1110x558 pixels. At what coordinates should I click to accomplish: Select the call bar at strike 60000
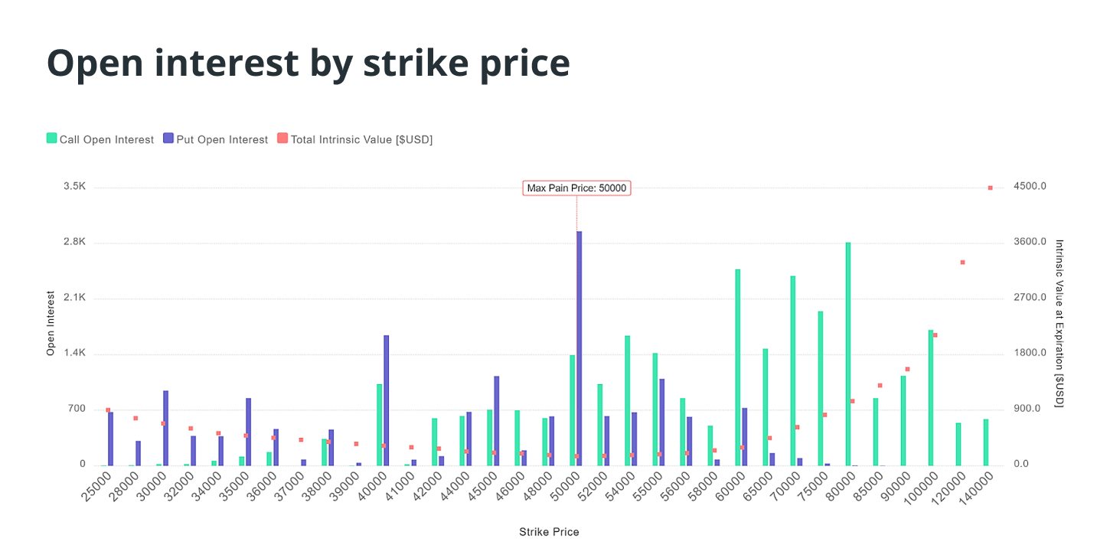738,367
